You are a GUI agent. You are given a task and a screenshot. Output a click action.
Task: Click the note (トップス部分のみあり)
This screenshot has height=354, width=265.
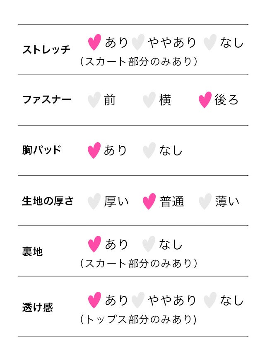pos(138,319)
